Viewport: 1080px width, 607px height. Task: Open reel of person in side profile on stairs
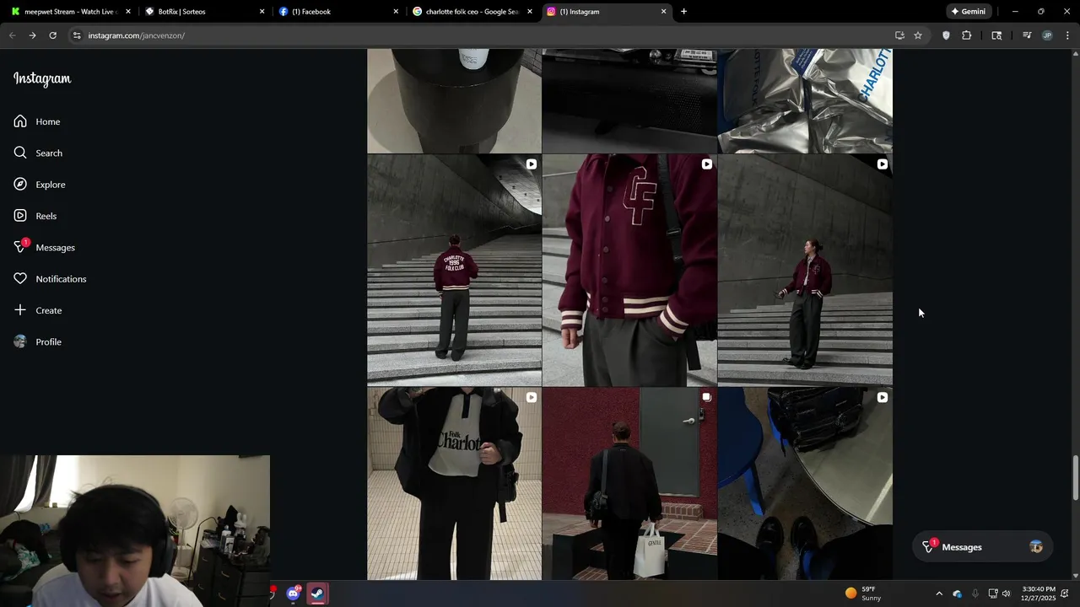point(805,270)
